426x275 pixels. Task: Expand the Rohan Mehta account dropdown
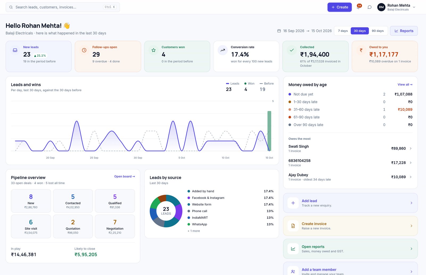pyautogui.click(x=414, y=7)
